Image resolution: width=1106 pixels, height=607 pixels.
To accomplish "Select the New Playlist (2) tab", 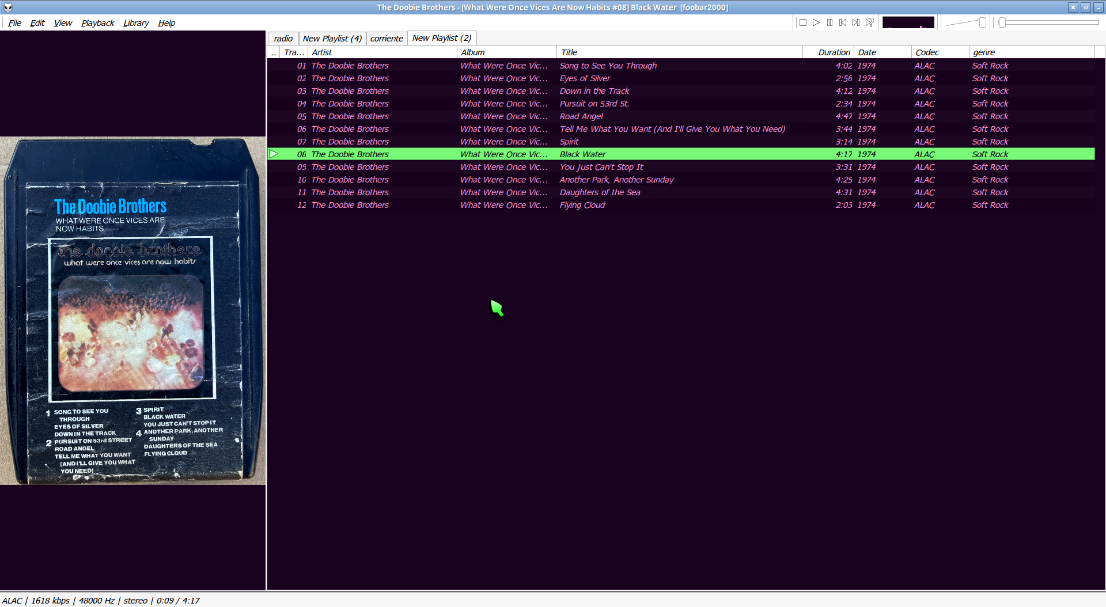I will click(x=442, y=38).
